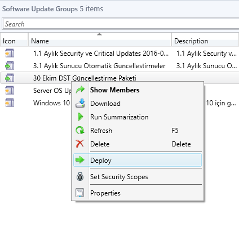Click the Download drive icon
This screenshot has height=227, width=239.
(80, 103)
